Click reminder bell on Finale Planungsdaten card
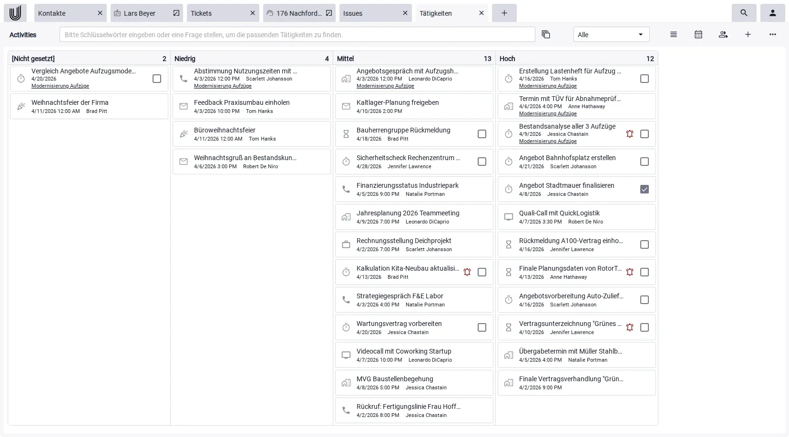 point(630,272)
